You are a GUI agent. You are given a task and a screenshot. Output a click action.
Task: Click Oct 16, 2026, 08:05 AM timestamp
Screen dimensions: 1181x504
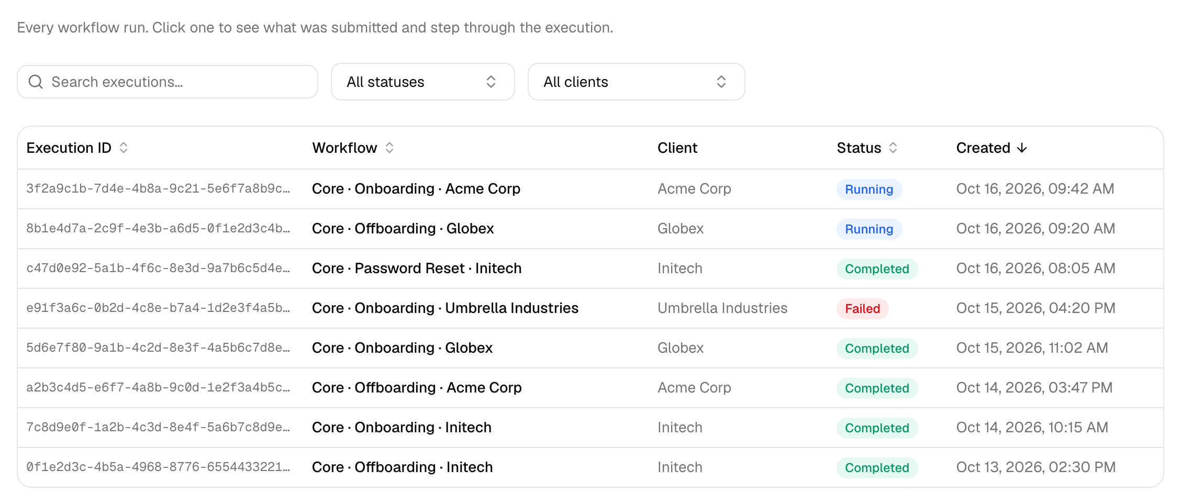(x=1035, y=268)
